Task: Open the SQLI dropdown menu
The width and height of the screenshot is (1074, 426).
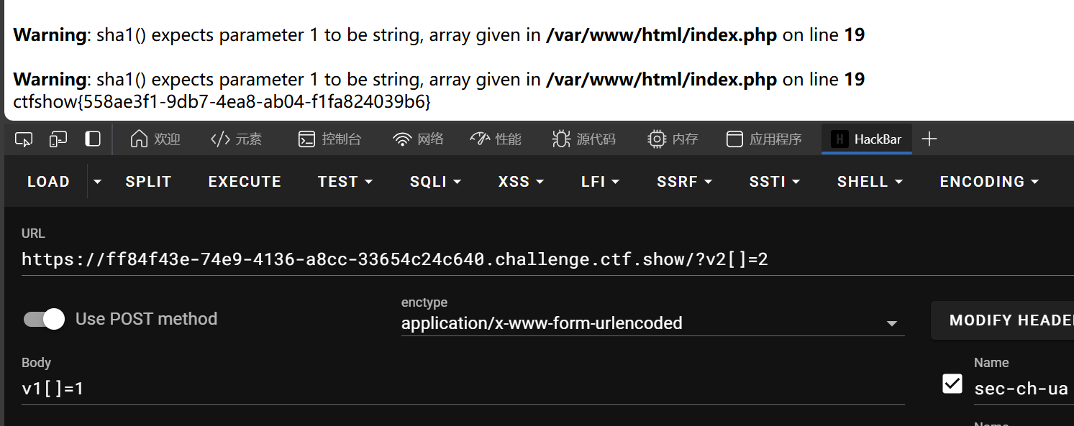Action: pyautogui.click(x=435, y=182)
